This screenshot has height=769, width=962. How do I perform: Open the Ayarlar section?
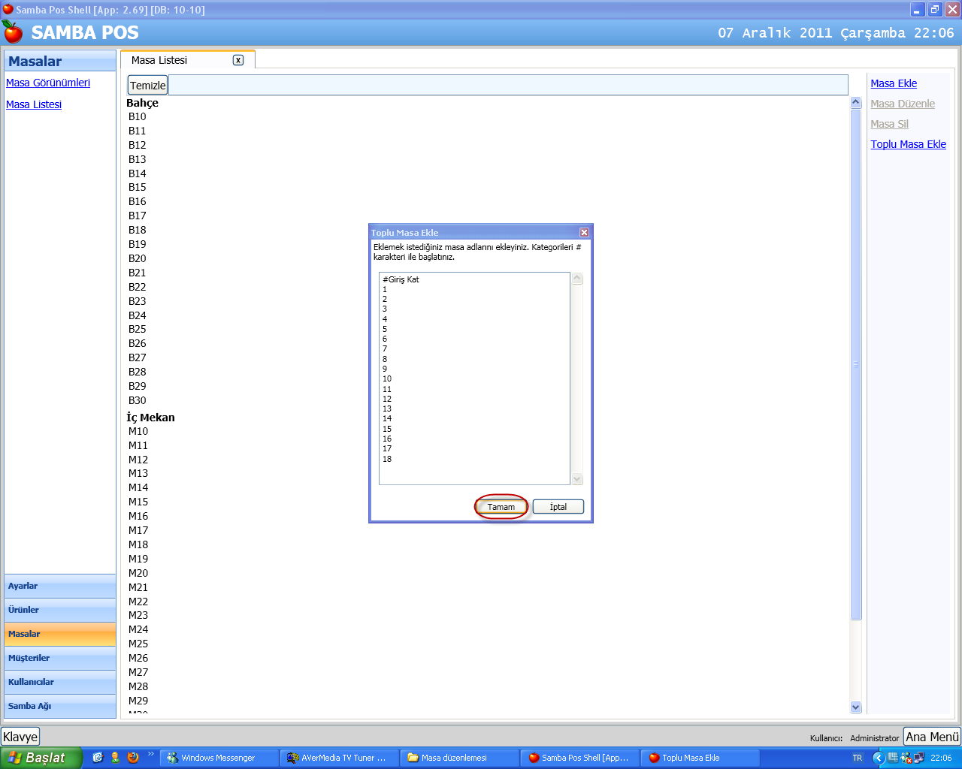[60, 586]
